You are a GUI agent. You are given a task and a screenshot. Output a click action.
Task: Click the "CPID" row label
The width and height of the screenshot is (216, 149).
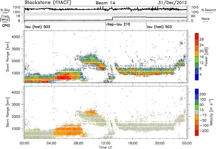(x=6, y=26)
